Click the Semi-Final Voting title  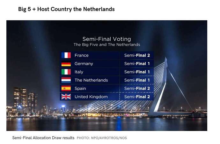coord(106,39)
